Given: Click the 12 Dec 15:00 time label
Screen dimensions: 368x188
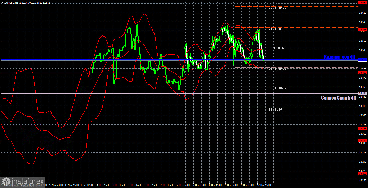Looking at the screenshot, I should (264, 185).
